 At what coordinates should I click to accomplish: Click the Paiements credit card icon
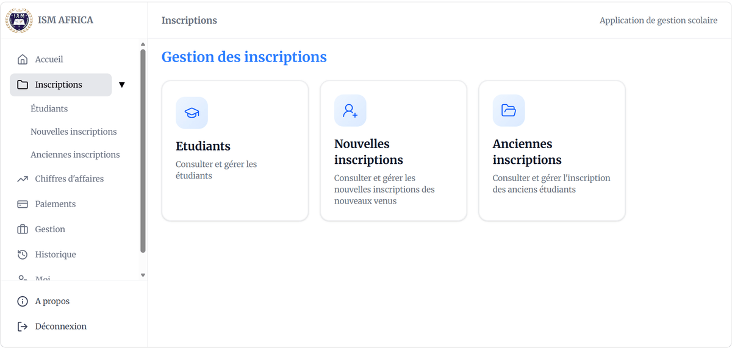23,204
